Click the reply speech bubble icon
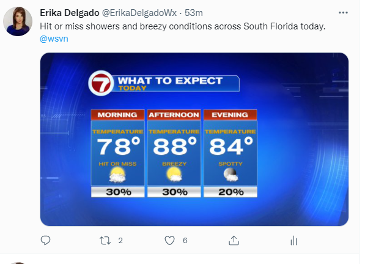 tap(45, 241)
